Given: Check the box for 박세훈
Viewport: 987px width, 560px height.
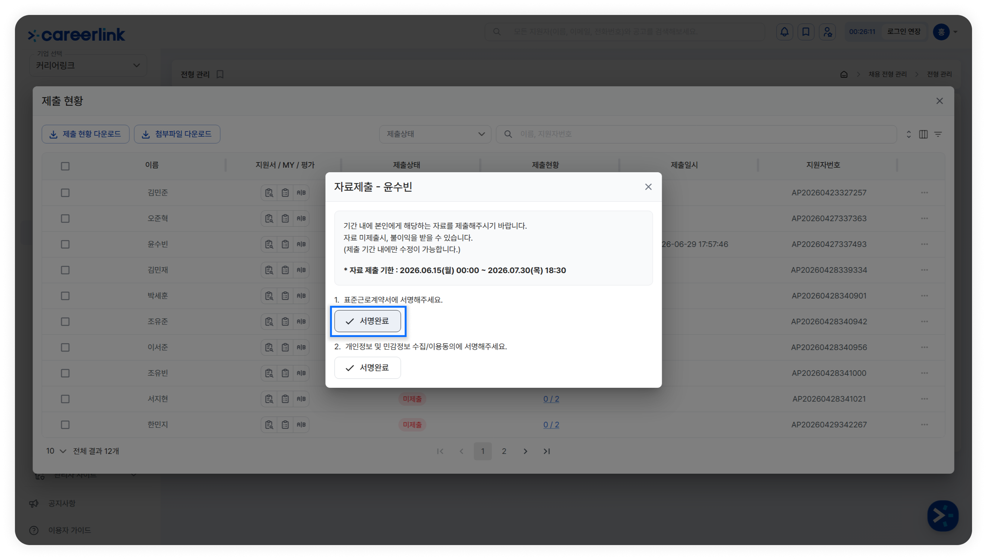Looking at the screenshot, I should [x=65, y=296].
